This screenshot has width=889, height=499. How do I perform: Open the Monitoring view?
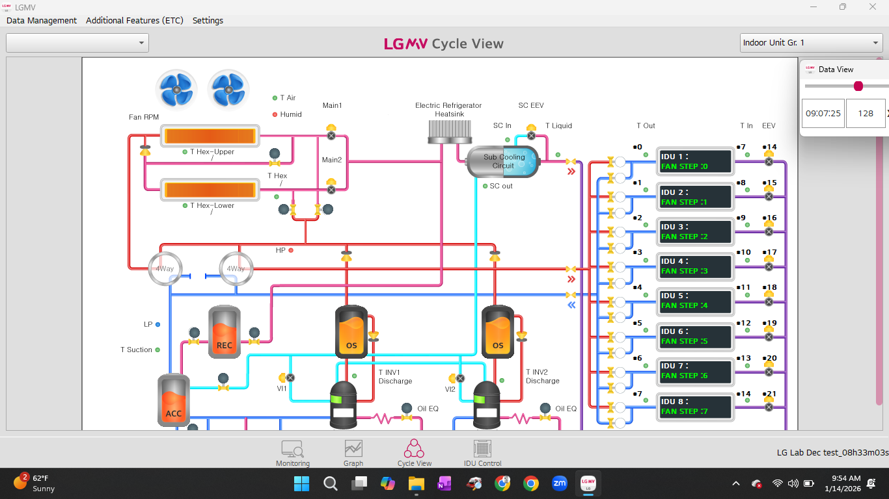[292, 453]
